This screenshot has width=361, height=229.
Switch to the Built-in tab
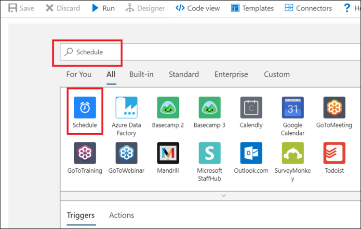click(x=141, y=74)
